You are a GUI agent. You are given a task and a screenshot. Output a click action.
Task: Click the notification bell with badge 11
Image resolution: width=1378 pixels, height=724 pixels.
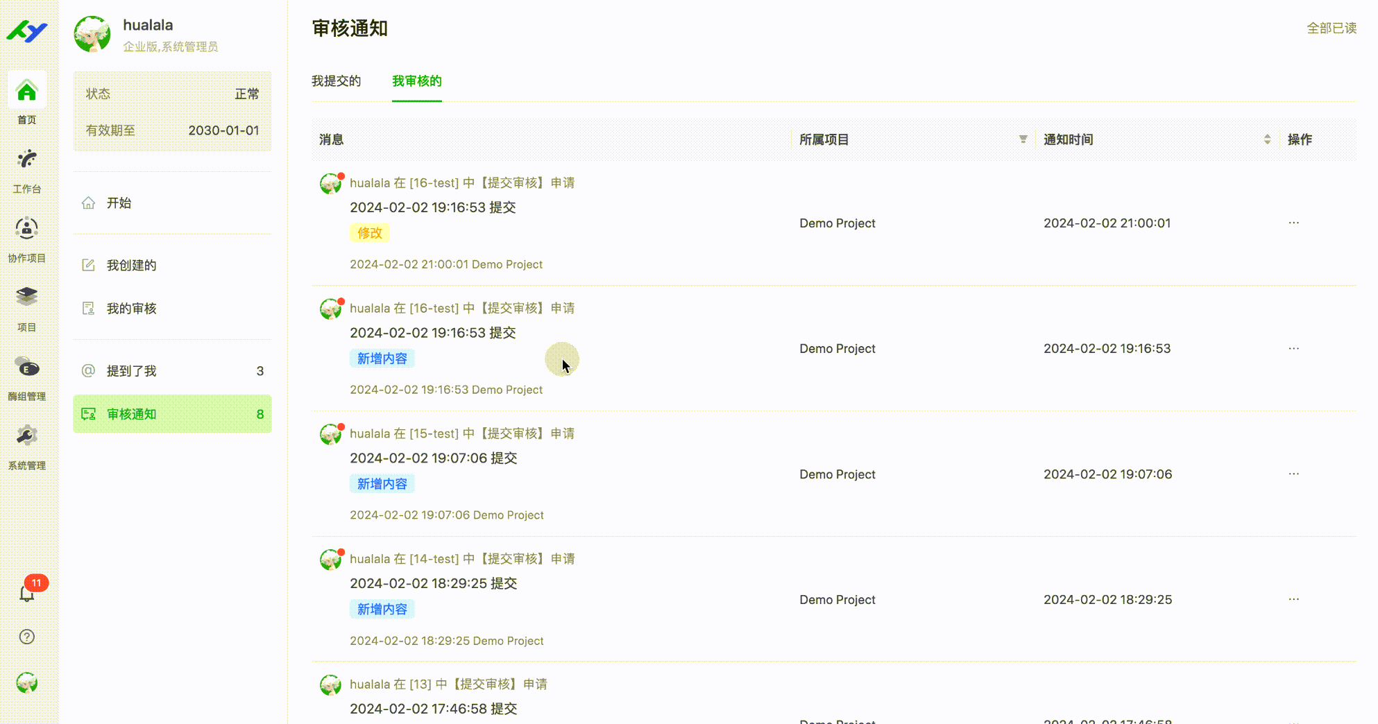coord(27,593)
